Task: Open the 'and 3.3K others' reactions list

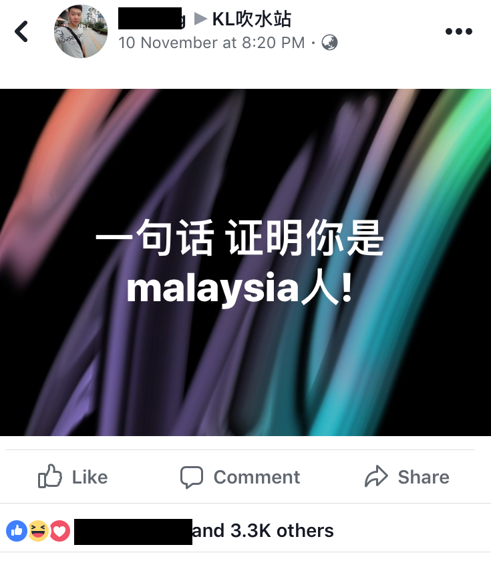Action: click(263, 531)
